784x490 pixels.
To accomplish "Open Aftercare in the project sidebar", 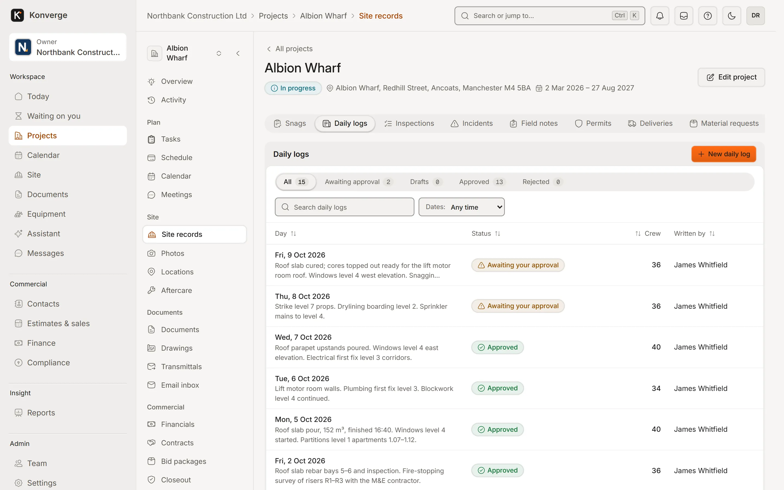I will pos(194,290).
